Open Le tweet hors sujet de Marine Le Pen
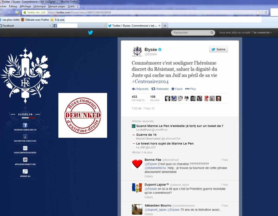 [165, 143]
